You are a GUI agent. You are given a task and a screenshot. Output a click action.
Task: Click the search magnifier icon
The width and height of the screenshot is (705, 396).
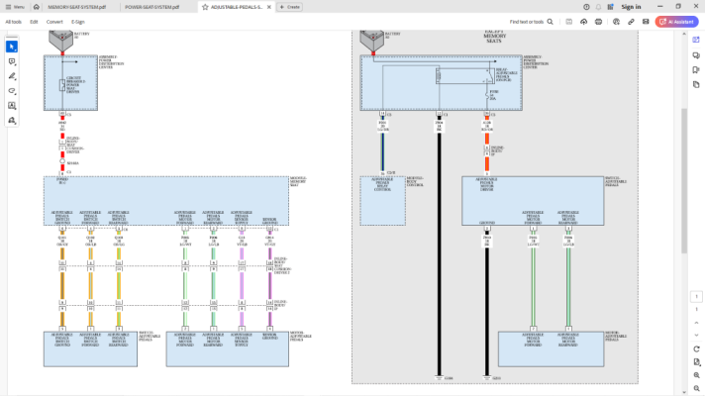pos(550,22)
